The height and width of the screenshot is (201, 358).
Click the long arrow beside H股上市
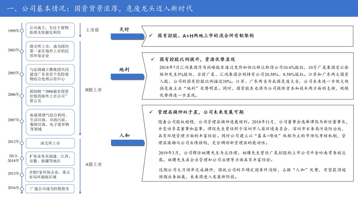coord(80,88)
